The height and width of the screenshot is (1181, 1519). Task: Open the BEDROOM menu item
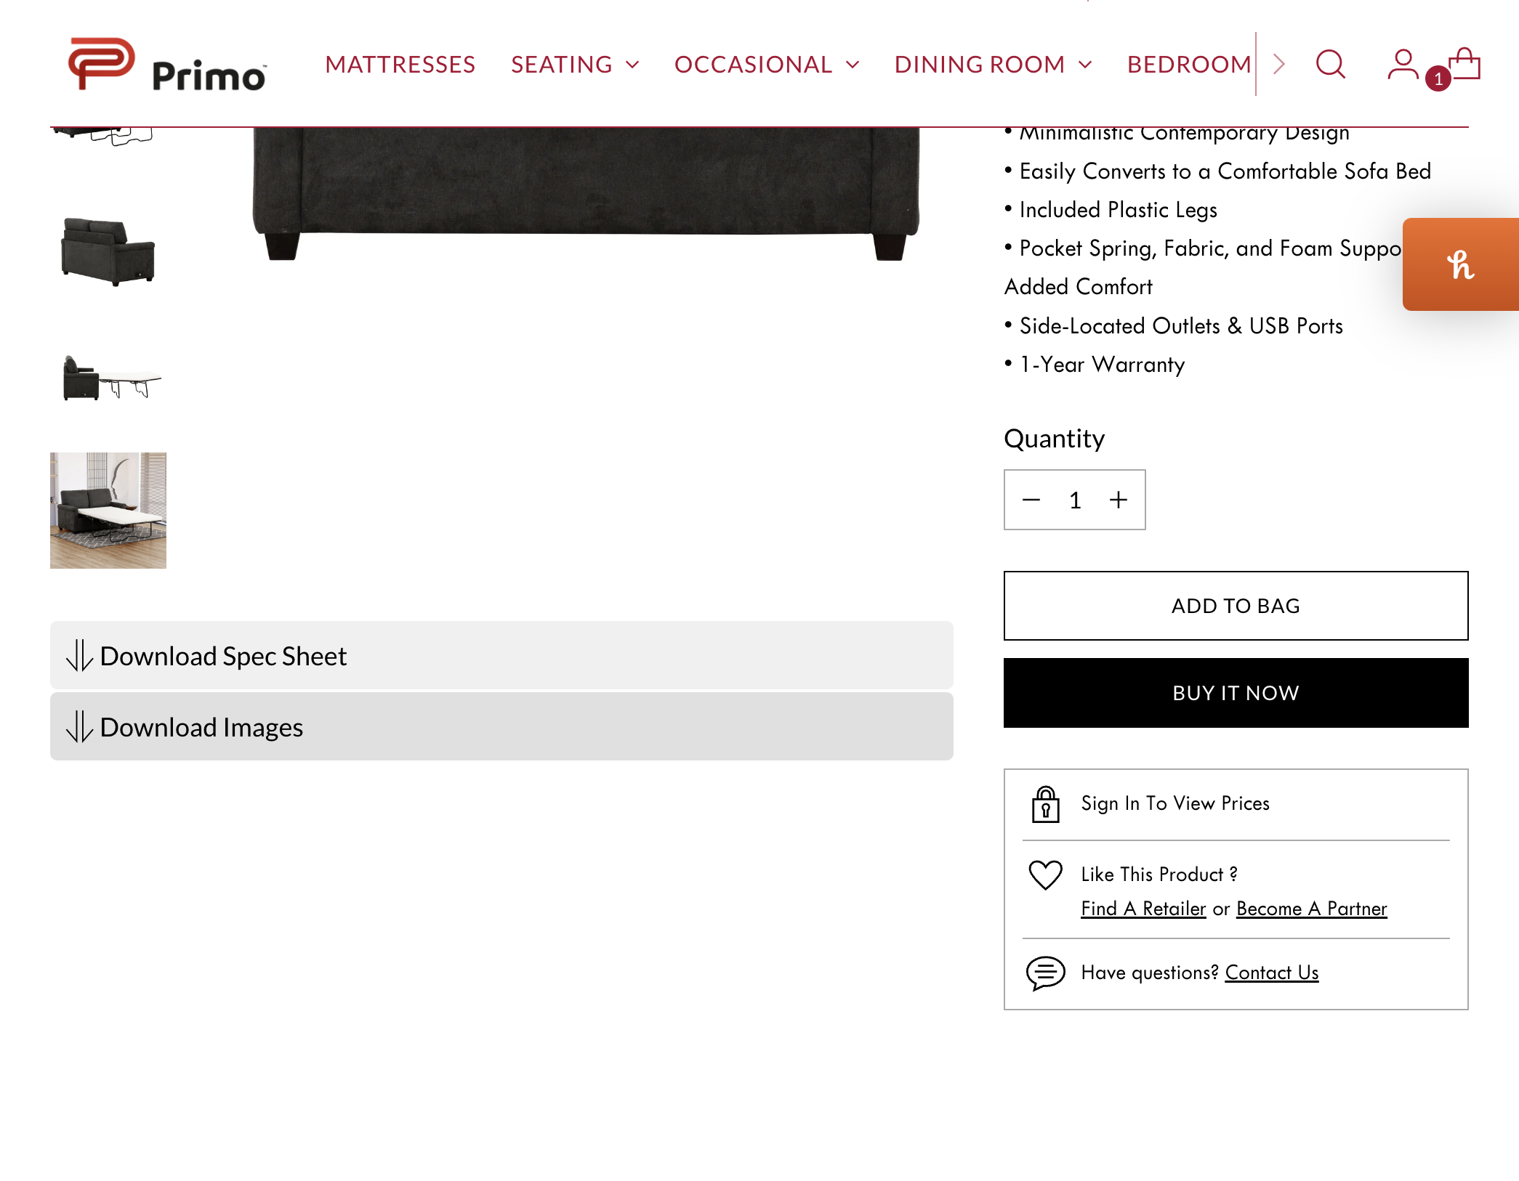pyautogui.click(x=1189, y=65)
